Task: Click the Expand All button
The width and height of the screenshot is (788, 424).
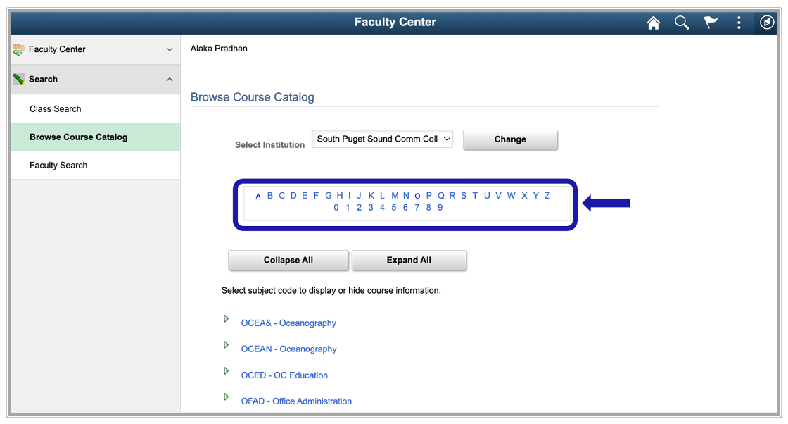Action: (409, 260)
